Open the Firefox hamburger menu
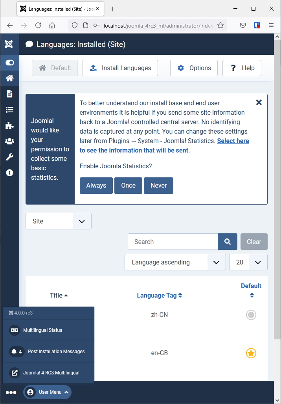 271,25
